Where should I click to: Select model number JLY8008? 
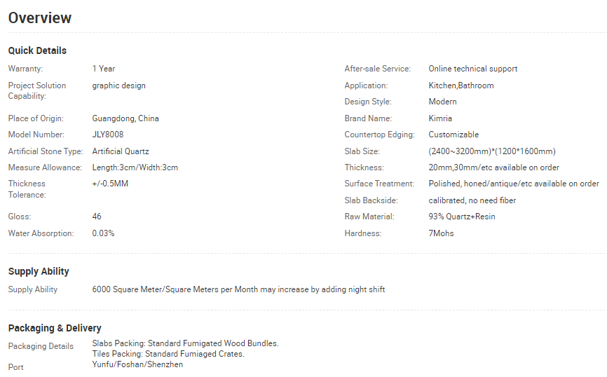(x=107, y=135)
